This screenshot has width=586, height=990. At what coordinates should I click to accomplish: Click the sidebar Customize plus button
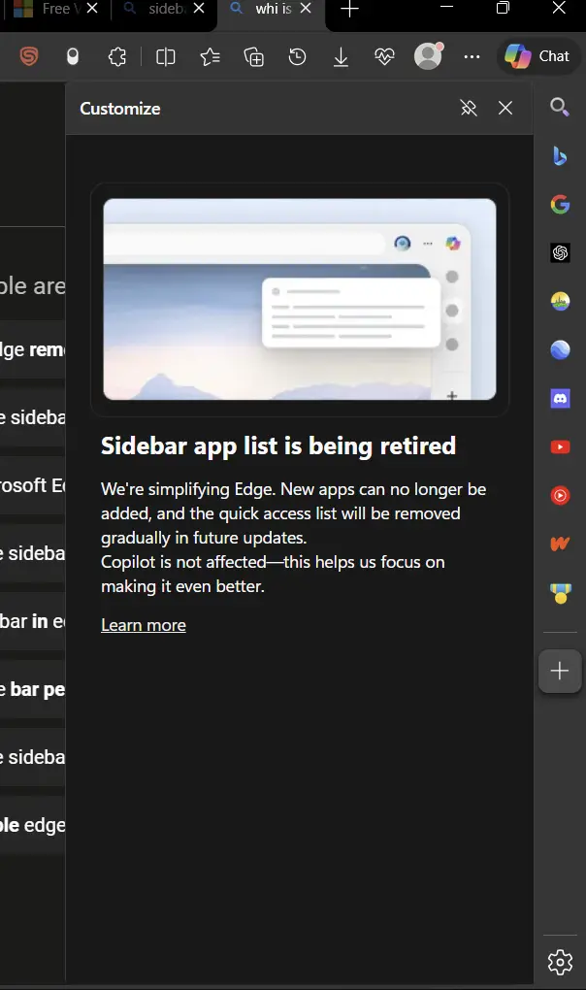coord(560,671)
